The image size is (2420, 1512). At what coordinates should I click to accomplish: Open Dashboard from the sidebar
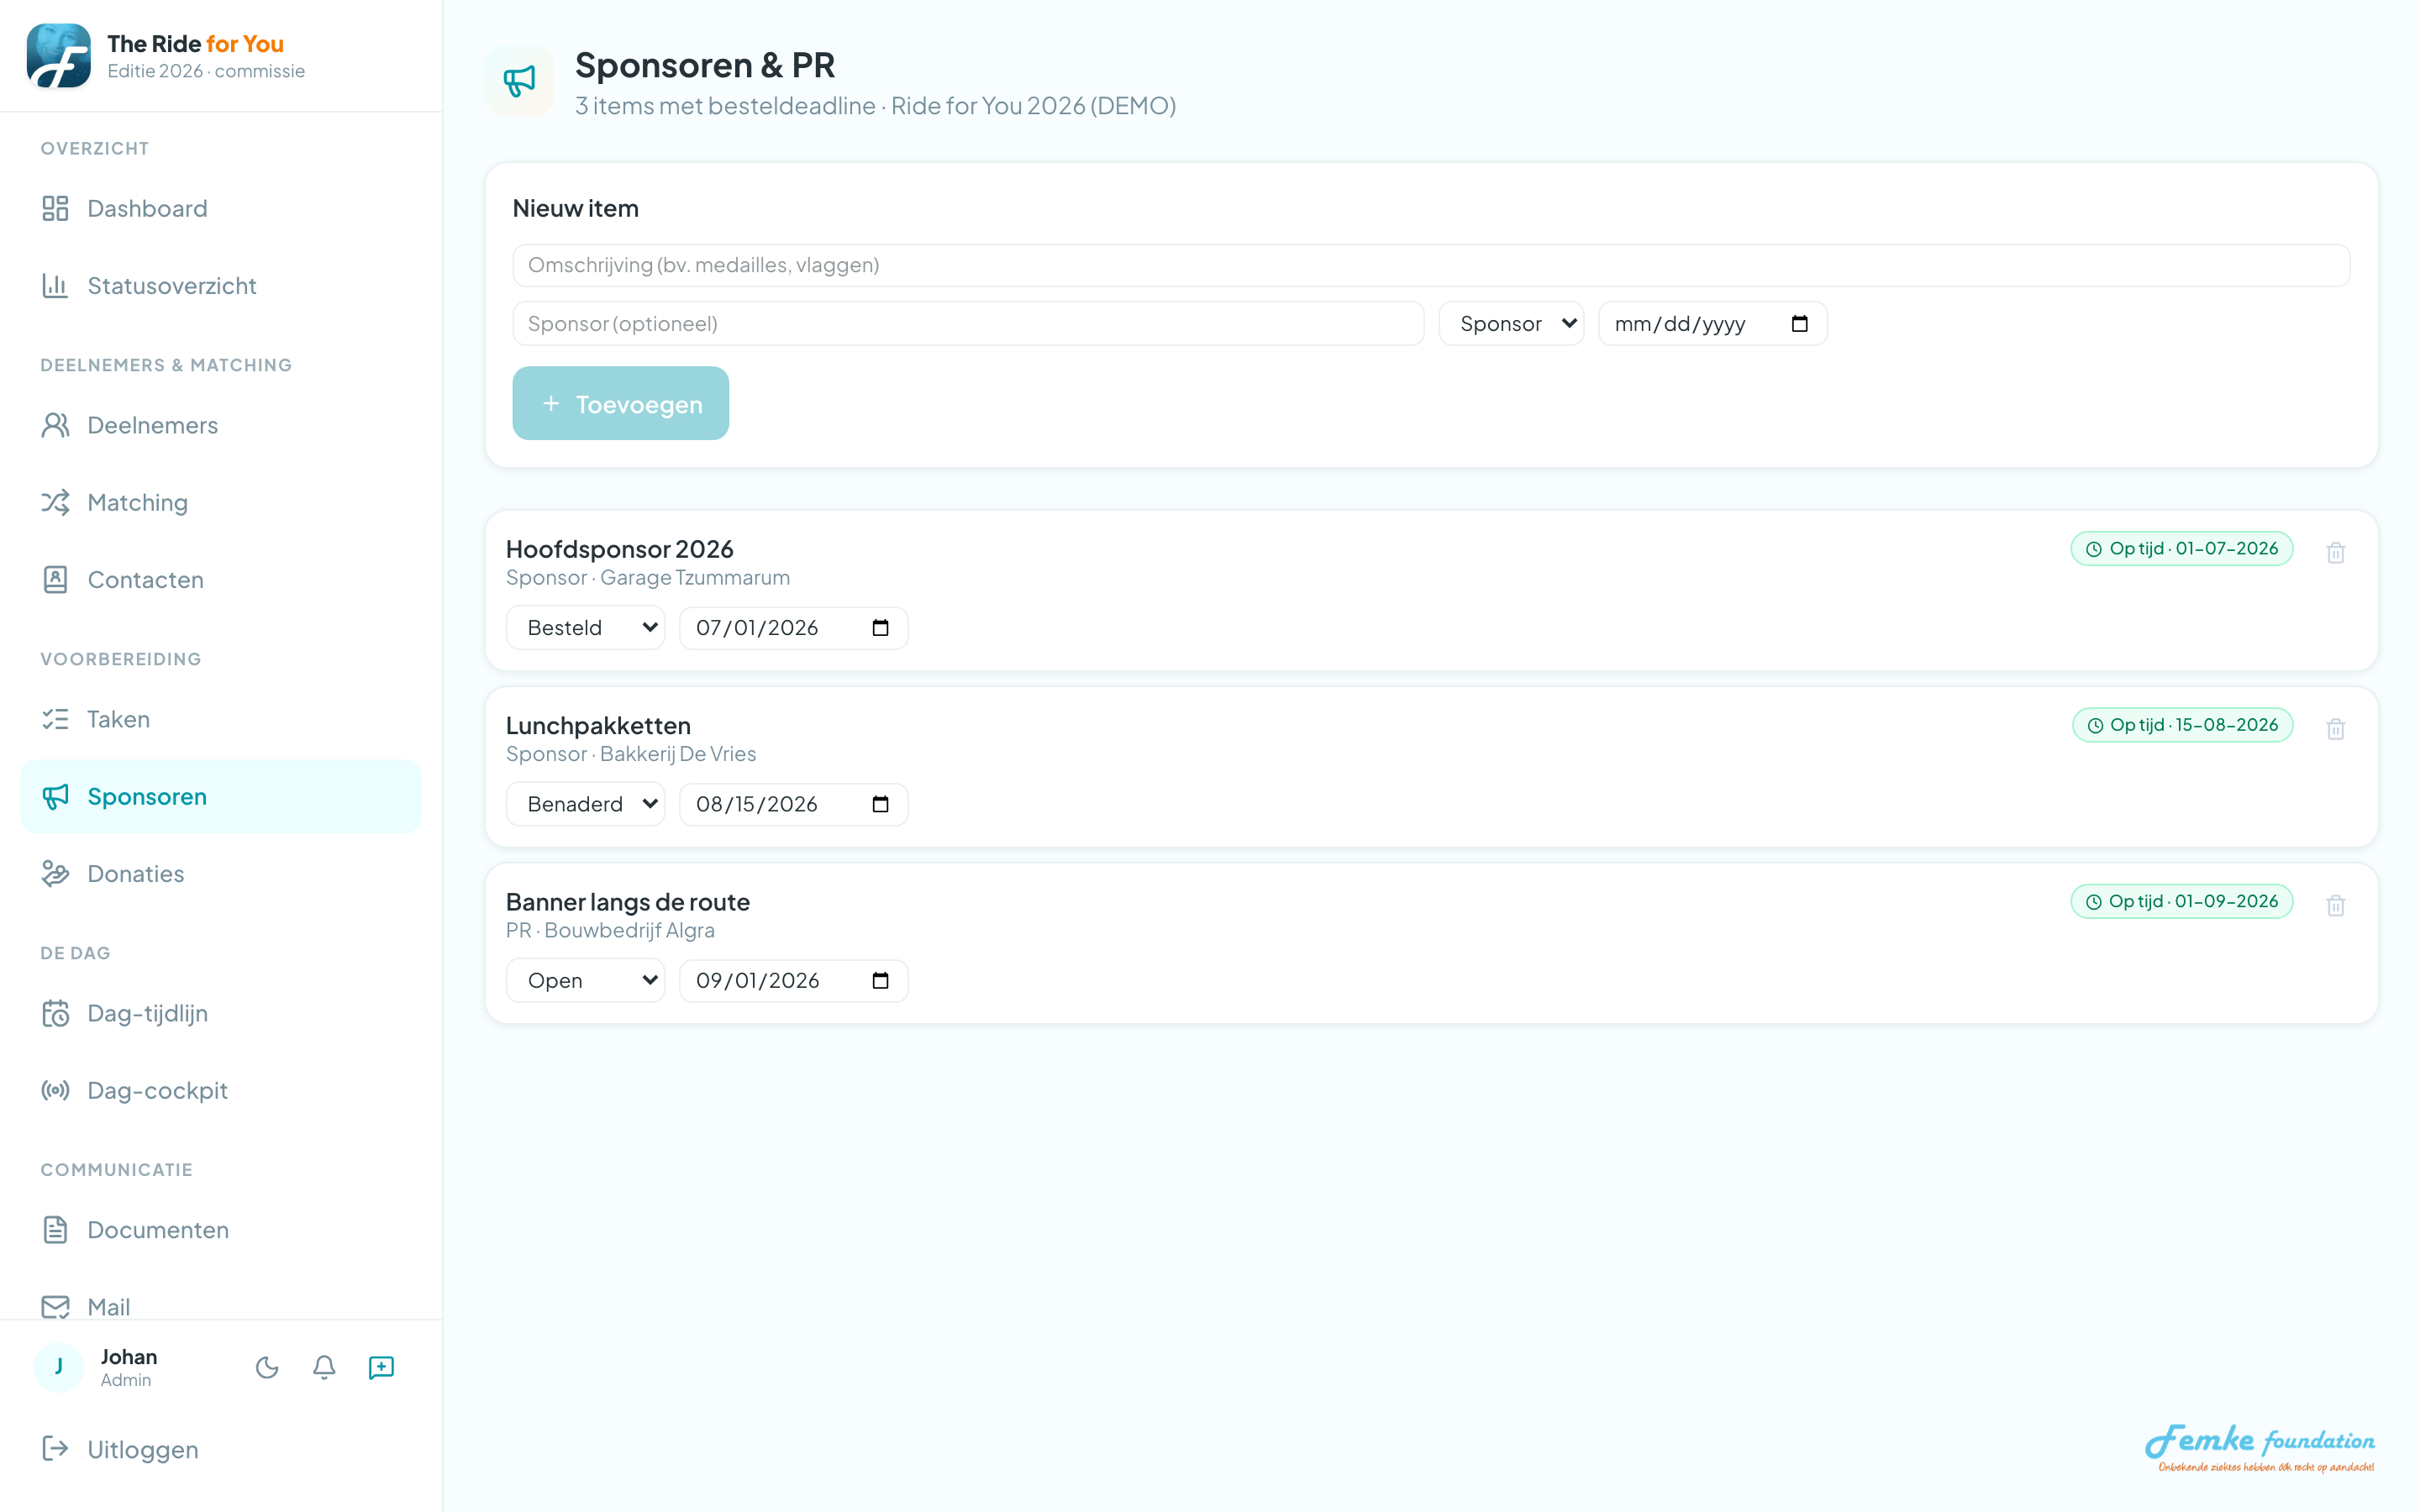tap(220, 208)
